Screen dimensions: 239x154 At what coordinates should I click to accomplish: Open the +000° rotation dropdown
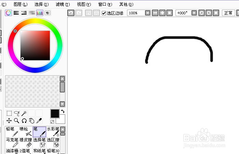pyautogui.click(x=194, y=13)
